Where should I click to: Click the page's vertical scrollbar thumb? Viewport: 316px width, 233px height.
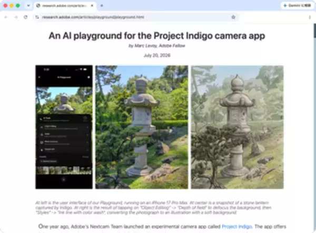pos(314,31)
